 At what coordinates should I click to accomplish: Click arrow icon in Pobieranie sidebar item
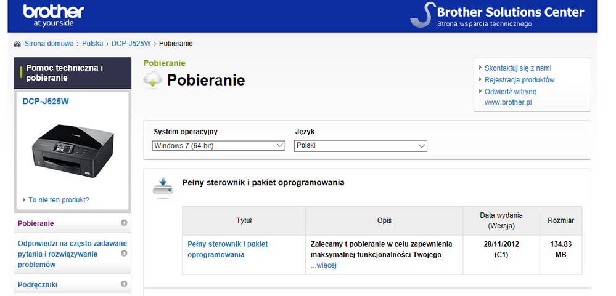pos(124,223)
